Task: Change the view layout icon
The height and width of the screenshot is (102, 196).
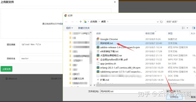Action: [183, 28]
